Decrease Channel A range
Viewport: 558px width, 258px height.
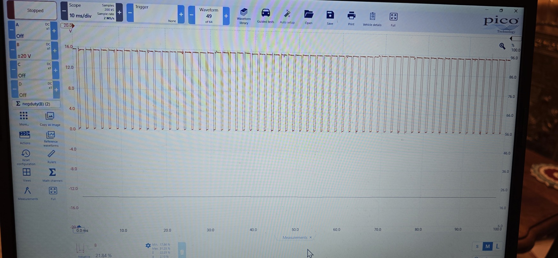click(x=11, y=30)
